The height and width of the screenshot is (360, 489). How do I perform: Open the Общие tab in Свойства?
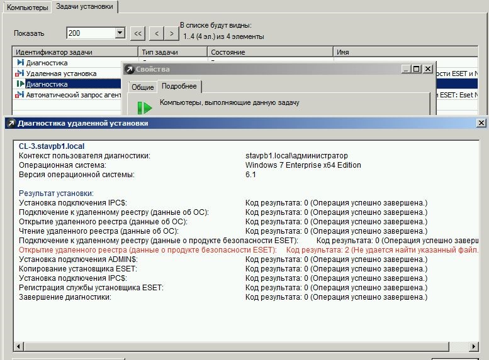coord(142,87)
